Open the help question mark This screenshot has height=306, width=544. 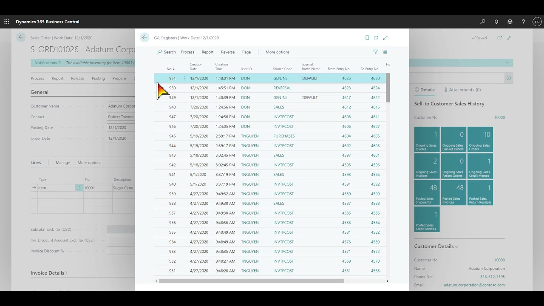coord(524,22)
